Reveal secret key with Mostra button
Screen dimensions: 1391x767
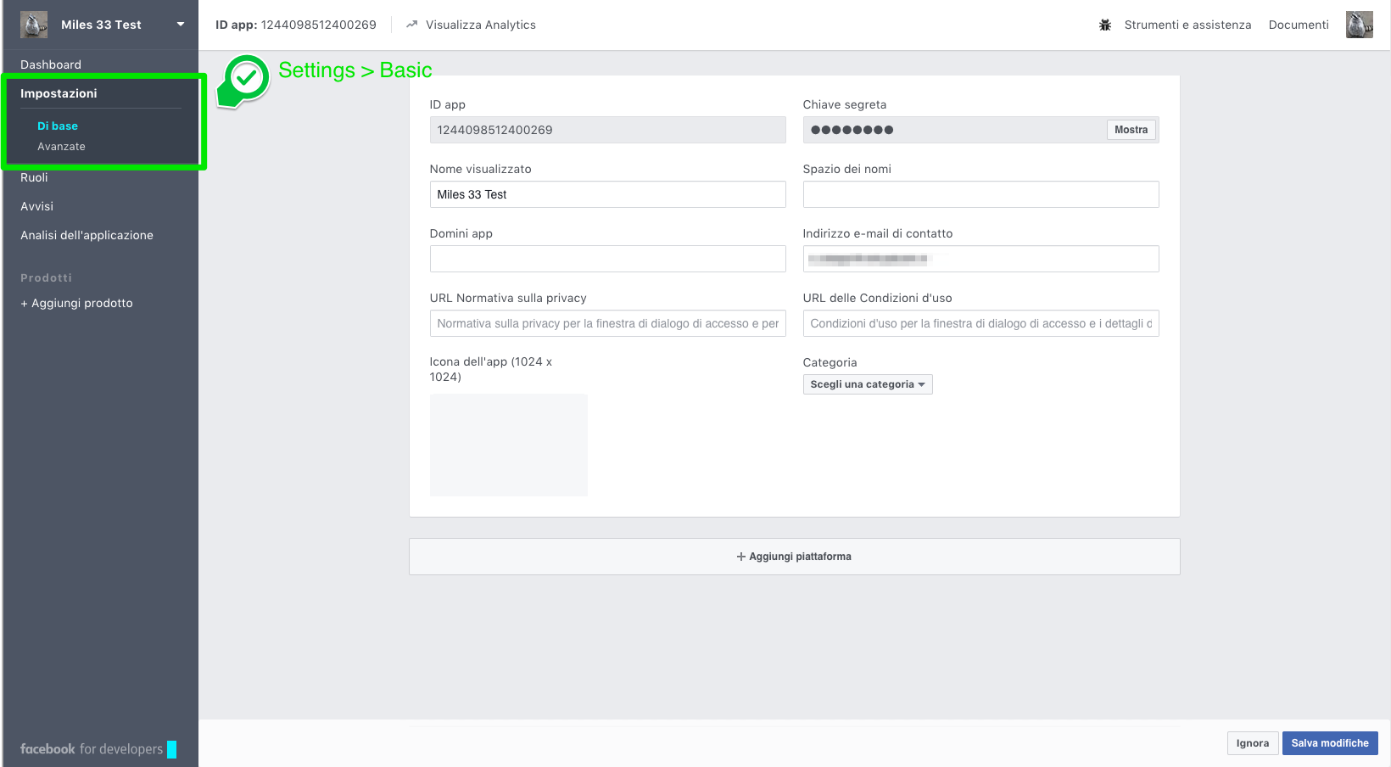click(1131, 130)
